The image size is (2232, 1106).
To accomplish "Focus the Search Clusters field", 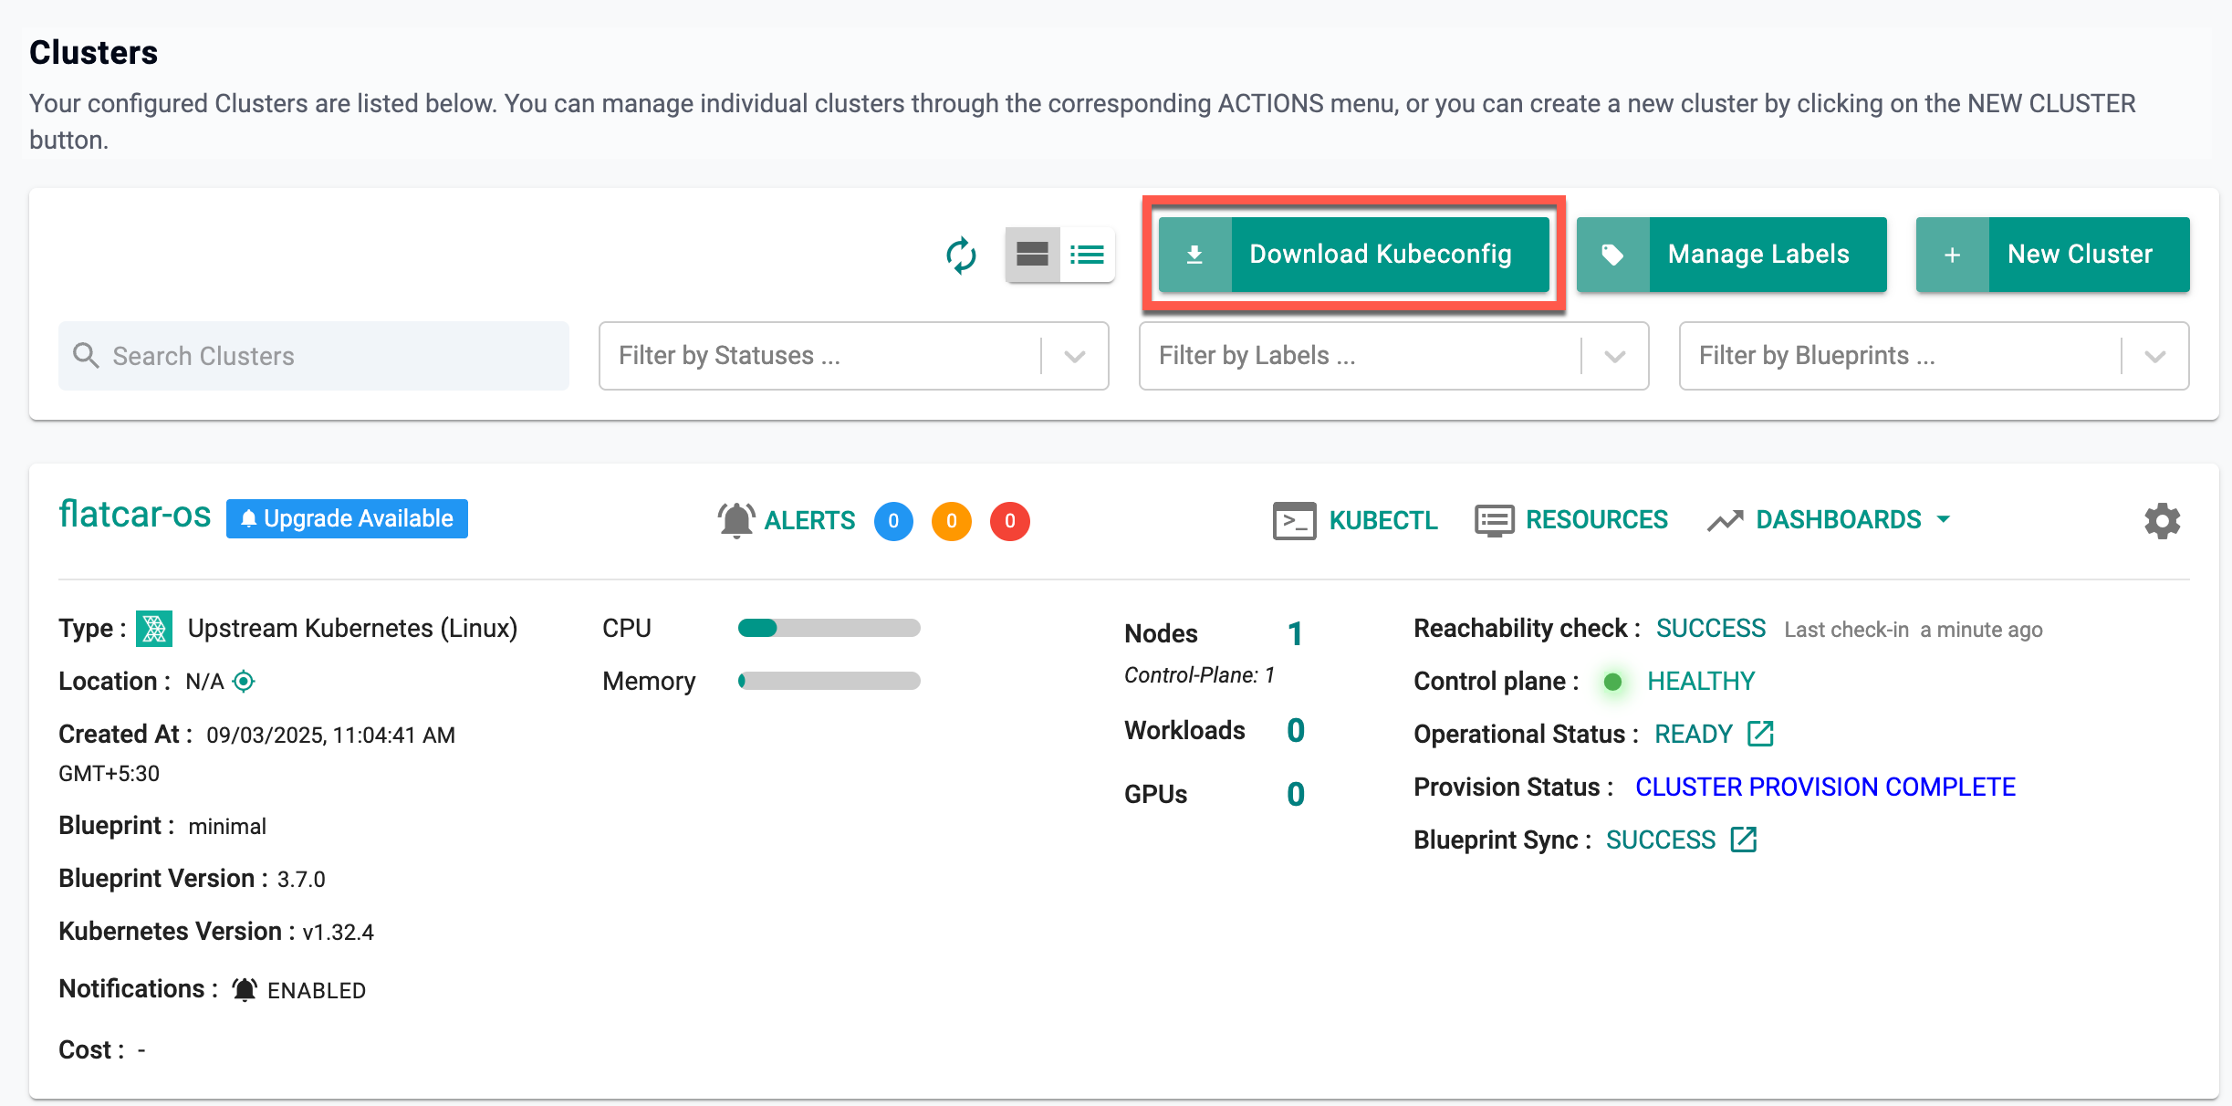I will [314, 356].
